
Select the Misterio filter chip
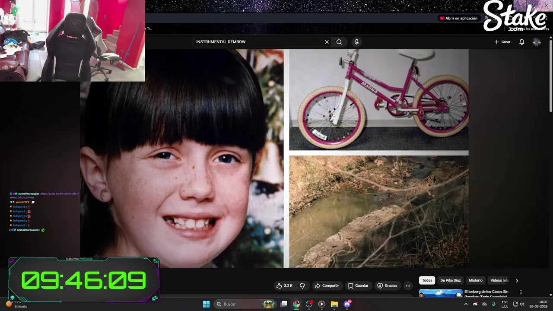tap(476, 280)
